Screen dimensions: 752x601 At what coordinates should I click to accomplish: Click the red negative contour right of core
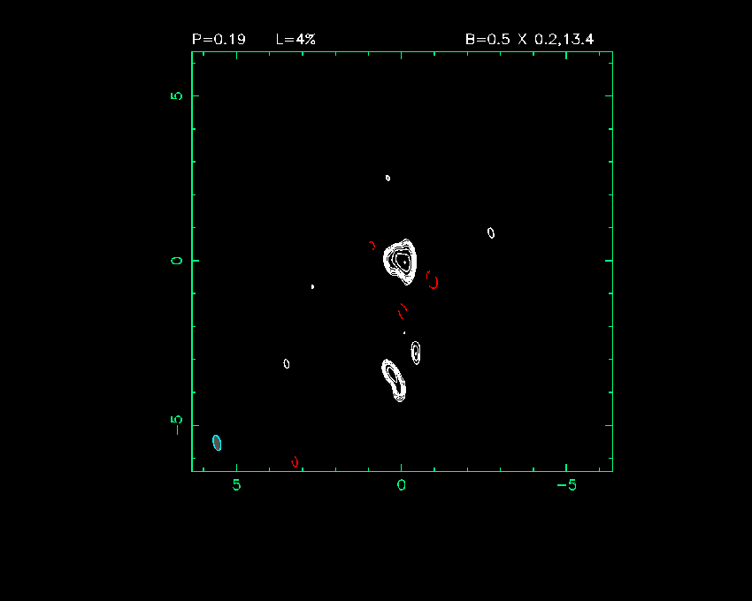(x=432, y=280)
